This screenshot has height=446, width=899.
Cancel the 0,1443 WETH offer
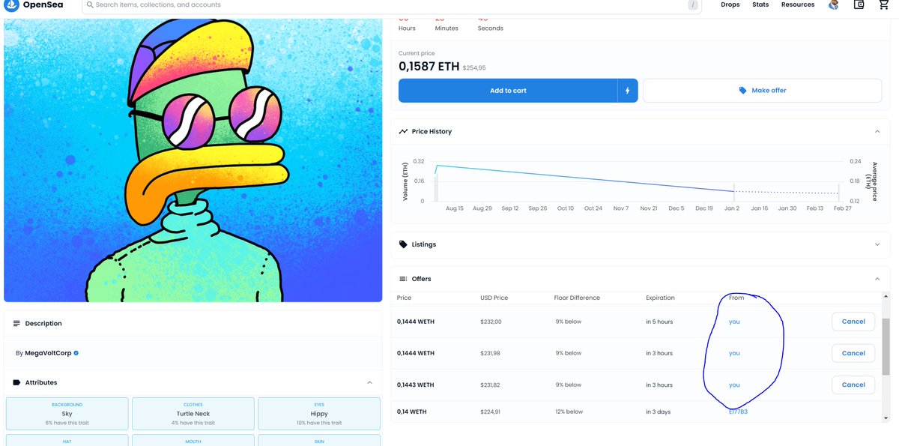tap(853, 385)
